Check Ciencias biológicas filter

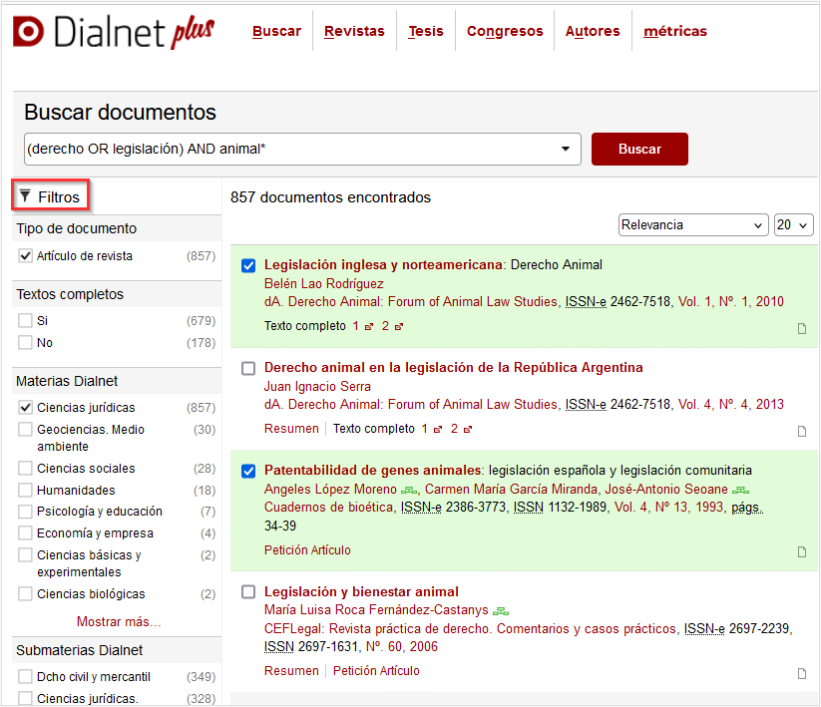(25, 594)
